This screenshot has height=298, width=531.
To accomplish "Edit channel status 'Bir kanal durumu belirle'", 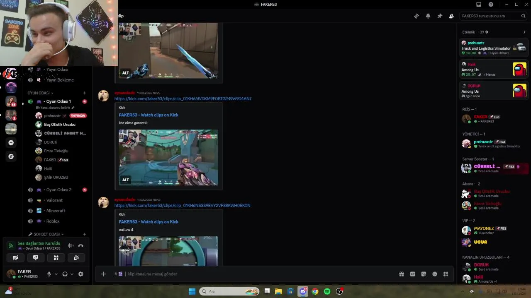I will (55, 108).
